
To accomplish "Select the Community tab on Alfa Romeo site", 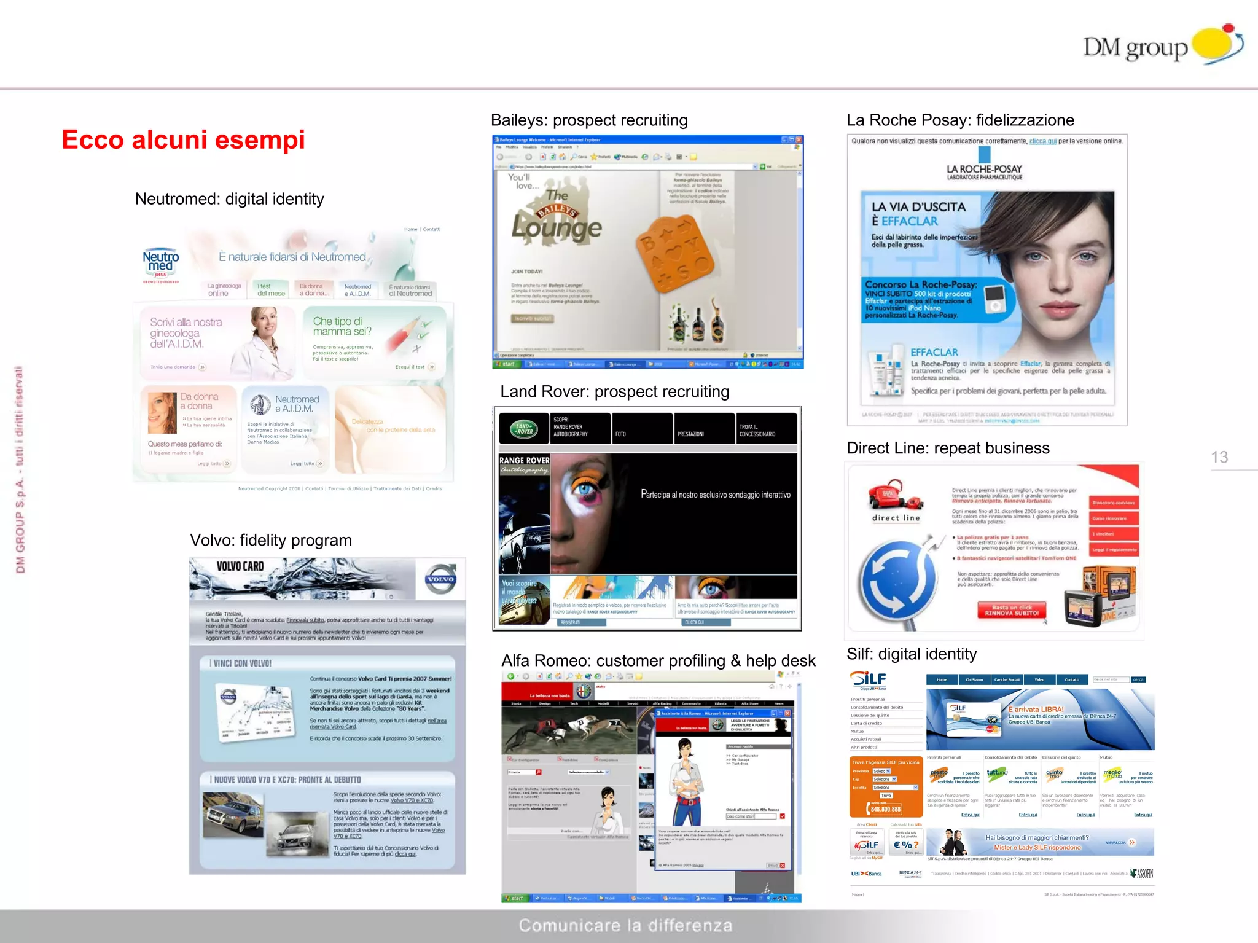I will [691, 703].
